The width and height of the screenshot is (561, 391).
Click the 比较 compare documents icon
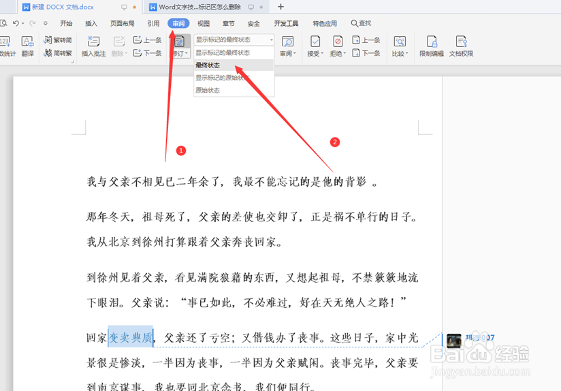coord(400,42)
